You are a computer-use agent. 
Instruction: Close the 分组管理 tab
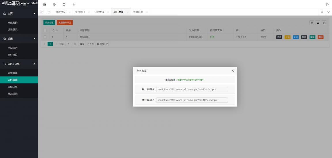pyautogui.click(x=108, y=12)
